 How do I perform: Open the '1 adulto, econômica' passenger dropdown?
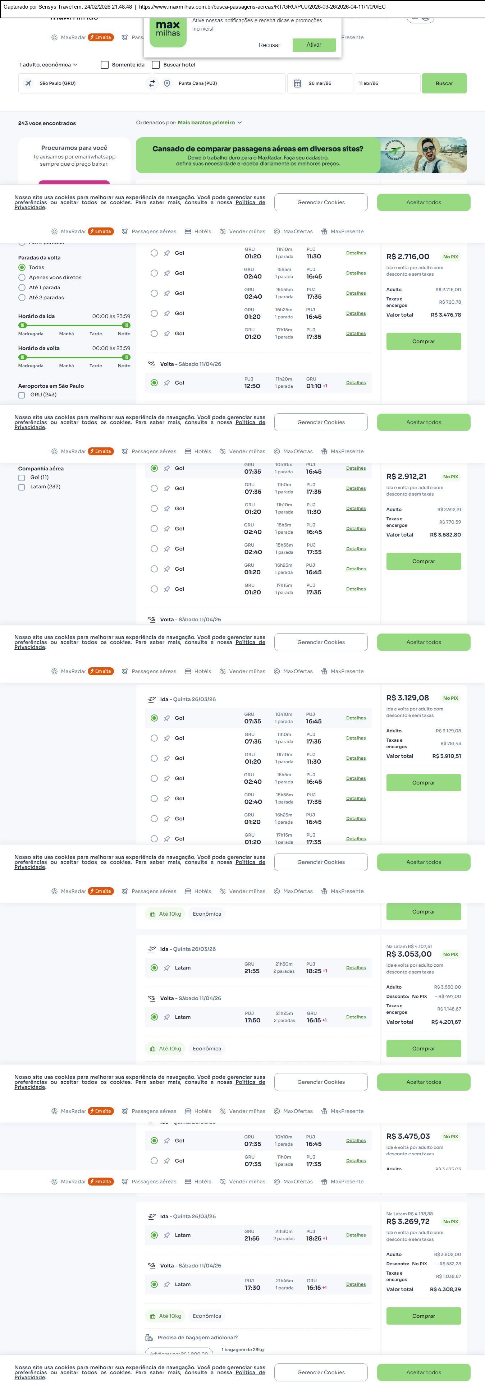(x=49, y=65)
